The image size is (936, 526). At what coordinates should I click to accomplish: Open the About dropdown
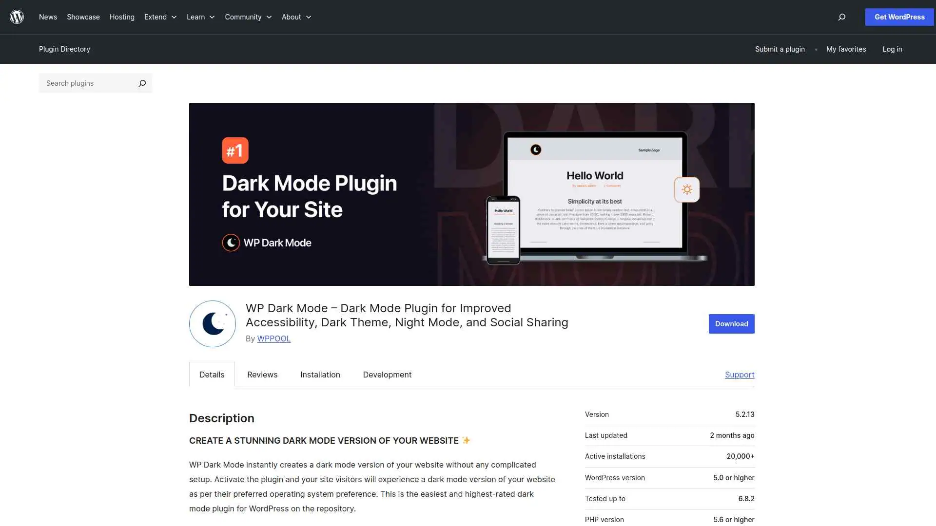click(296, 17)
